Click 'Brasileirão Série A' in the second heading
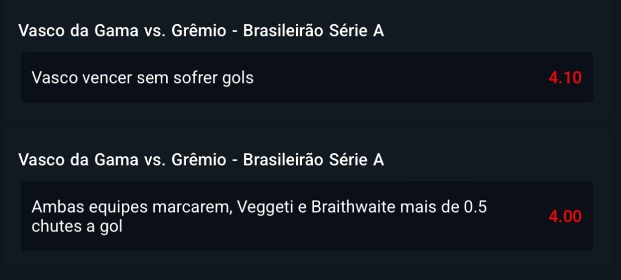Viewport: 621px width, 280px height. (x=314, y=159)
